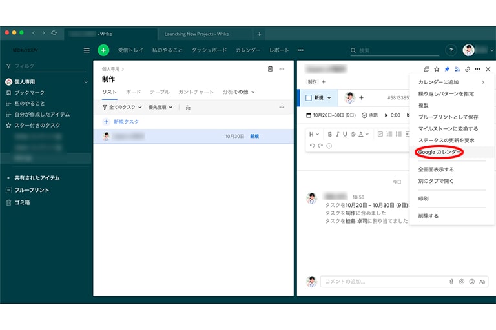This screenshot has width=496, height=330.
Task: Select マイルストーンに変換する menu item
Action: point(448,129)
